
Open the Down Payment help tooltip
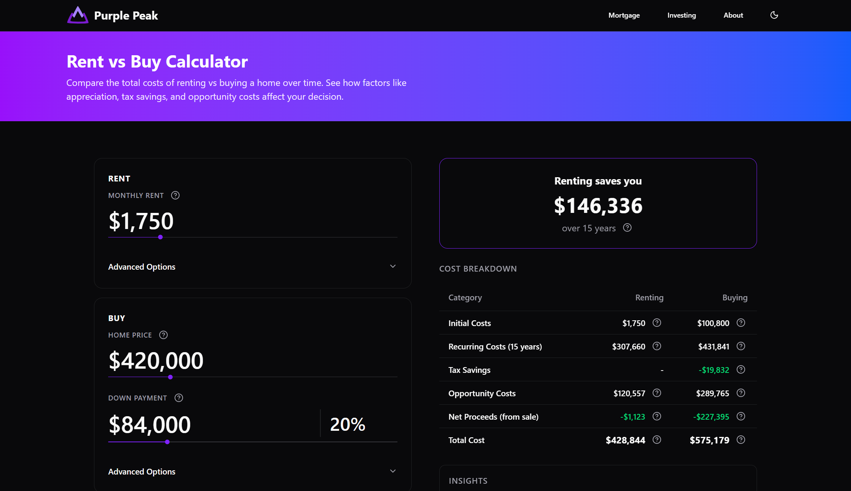pyautogui.click(x=178, y=398)
